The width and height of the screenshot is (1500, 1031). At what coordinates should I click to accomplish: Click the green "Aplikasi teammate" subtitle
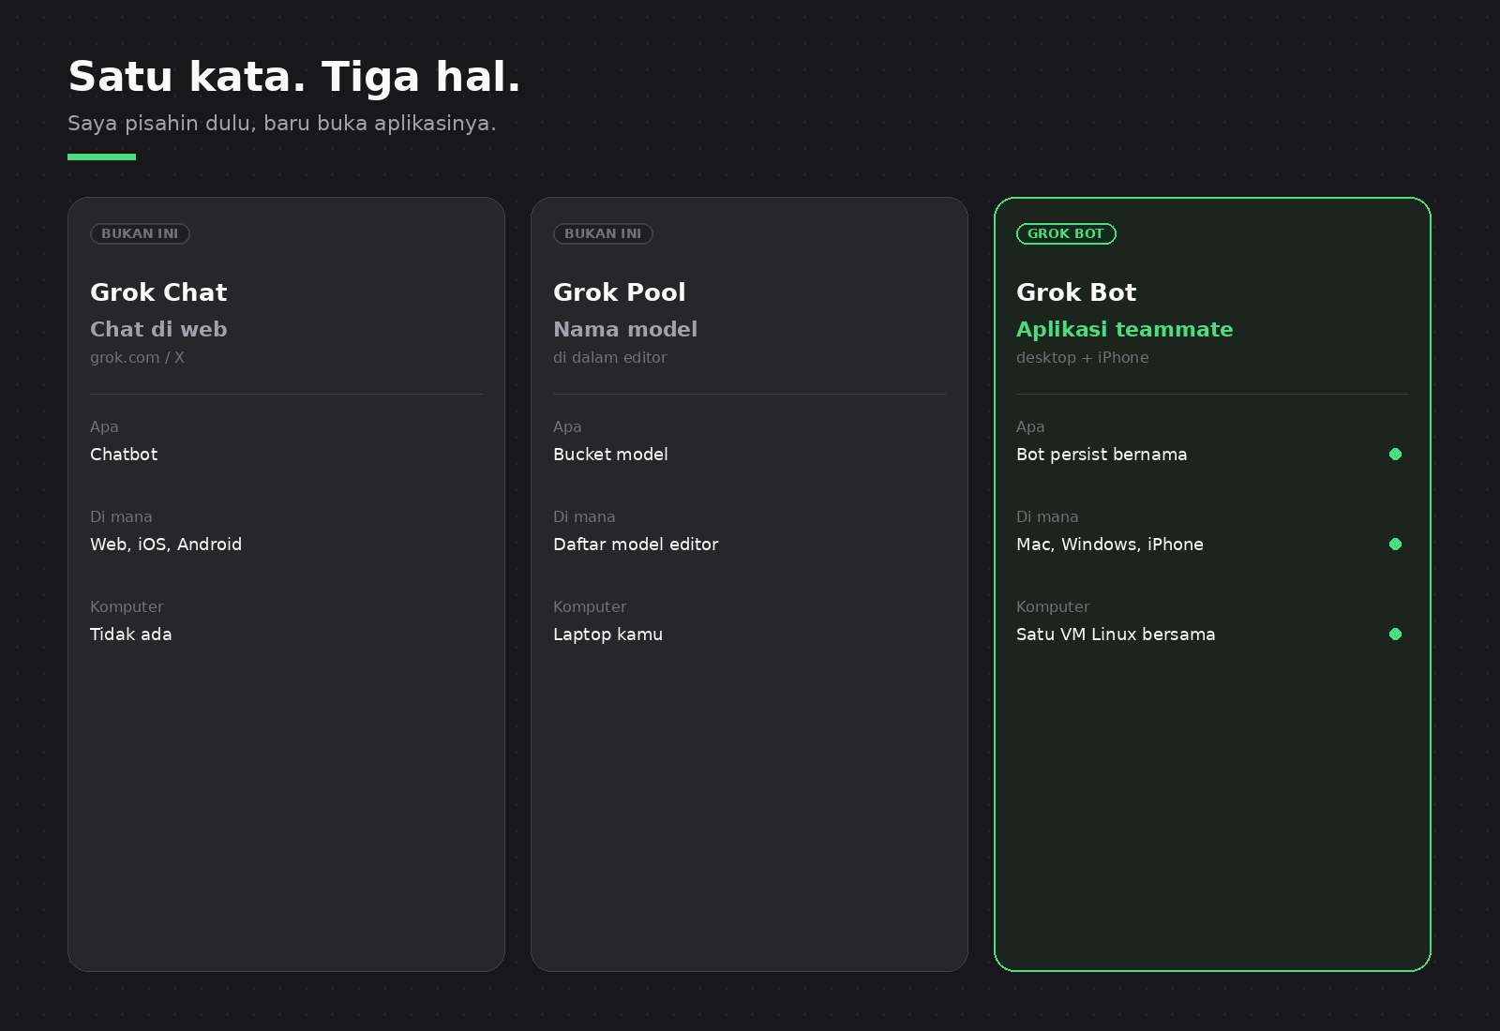click(x=1125, y=329)
